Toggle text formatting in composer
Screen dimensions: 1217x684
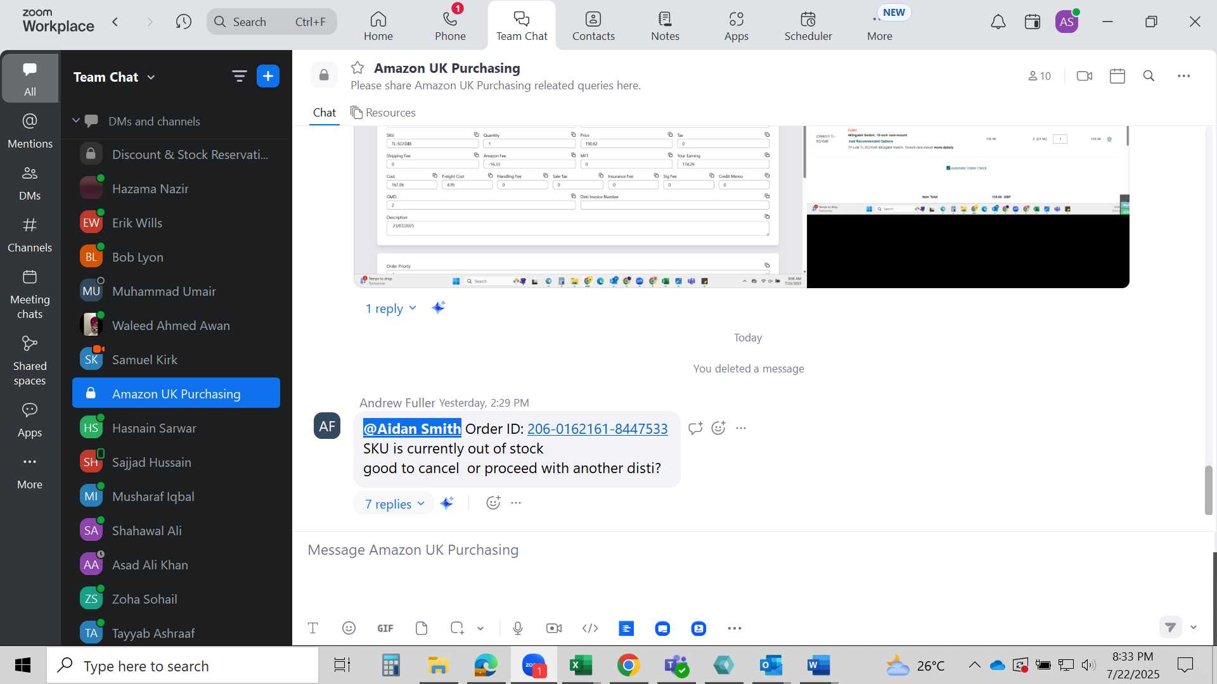click(x=312, y=628)
